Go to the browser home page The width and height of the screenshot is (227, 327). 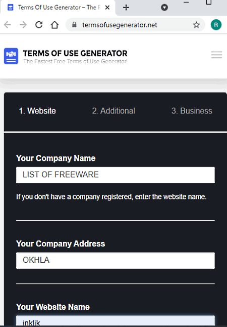coord(54,25)
